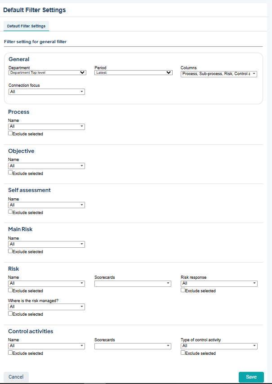The image size is (272, 384).
Task: Click the Save button
Action: (251, 377)
